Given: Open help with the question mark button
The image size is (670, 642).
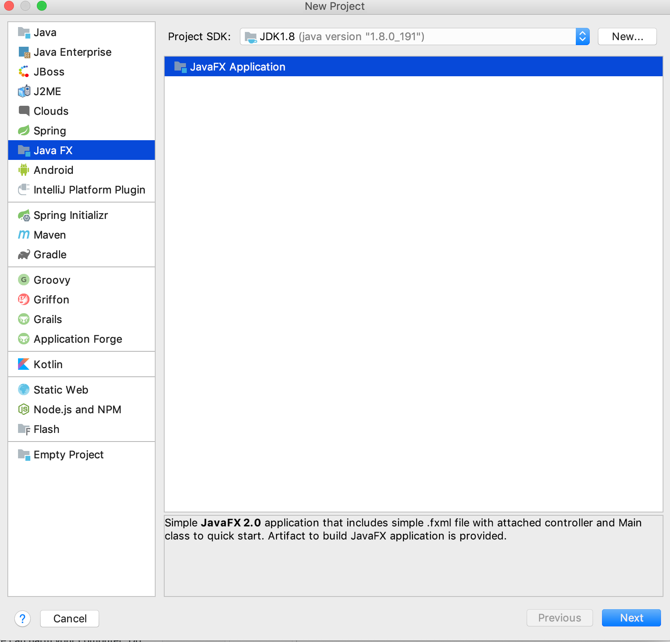Looking at the screenshot, I should pyautogui.click(x=23, y=618).
